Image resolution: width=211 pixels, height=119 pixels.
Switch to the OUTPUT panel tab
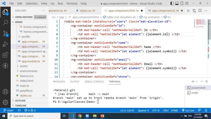point(75,82)
